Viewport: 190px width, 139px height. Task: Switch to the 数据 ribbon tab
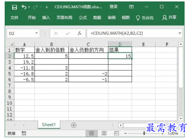click(97, 18)
